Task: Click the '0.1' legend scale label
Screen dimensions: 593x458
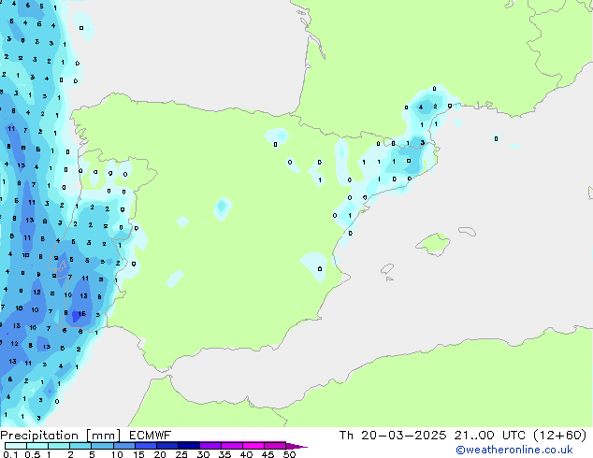Action: pos(10,454)
